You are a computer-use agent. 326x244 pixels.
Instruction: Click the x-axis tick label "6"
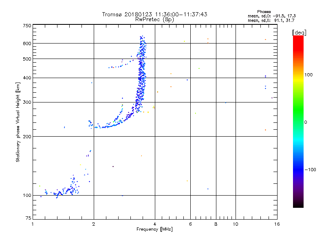(190, 224)
